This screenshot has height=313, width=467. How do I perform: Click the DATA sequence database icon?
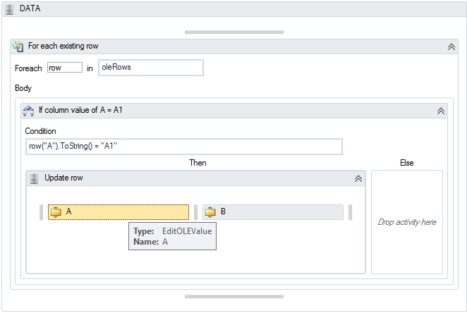[x=10, y=7]
